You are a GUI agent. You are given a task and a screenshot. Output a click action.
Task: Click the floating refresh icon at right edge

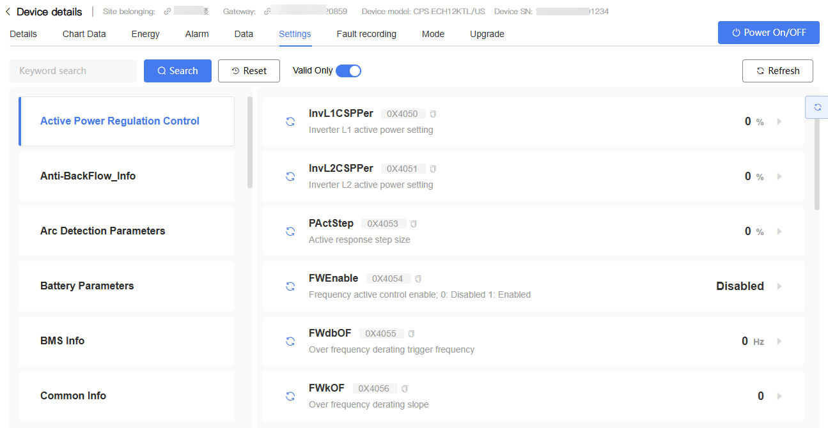coord(816,107)
